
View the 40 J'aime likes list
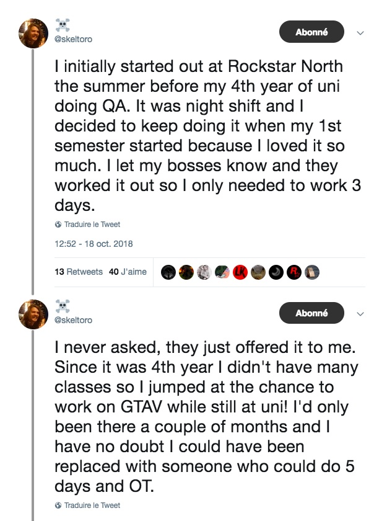(x=128, y=272)
